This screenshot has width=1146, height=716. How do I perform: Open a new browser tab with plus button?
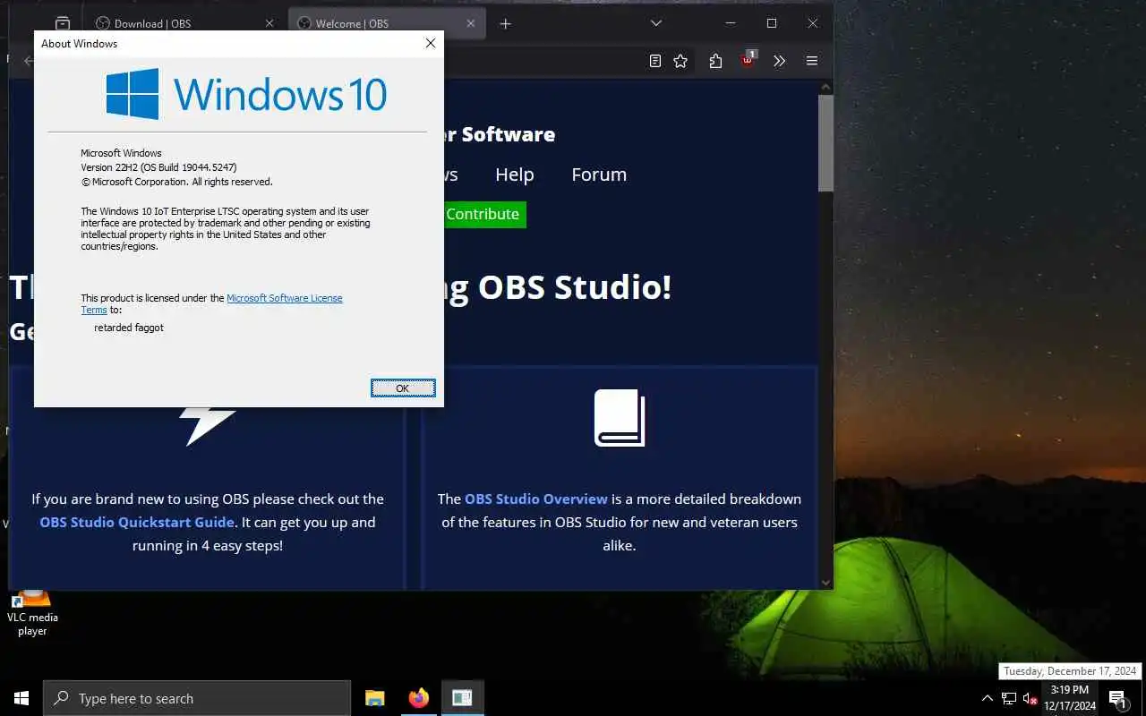pos(506,23)
